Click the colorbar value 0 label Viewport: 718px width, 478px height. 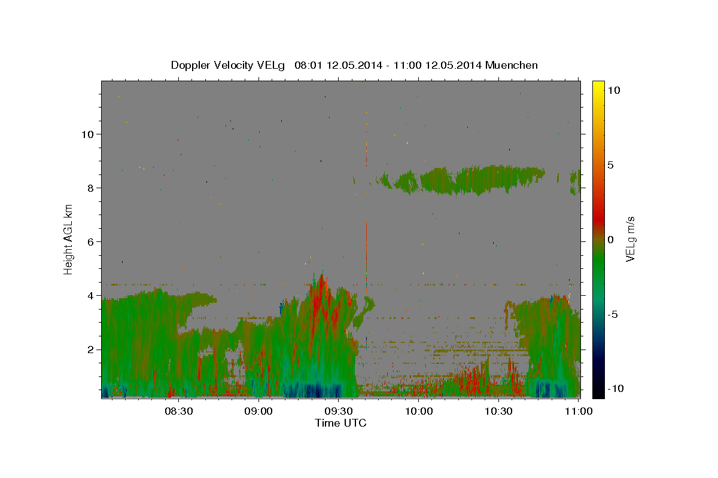click(x=611, y=240)
